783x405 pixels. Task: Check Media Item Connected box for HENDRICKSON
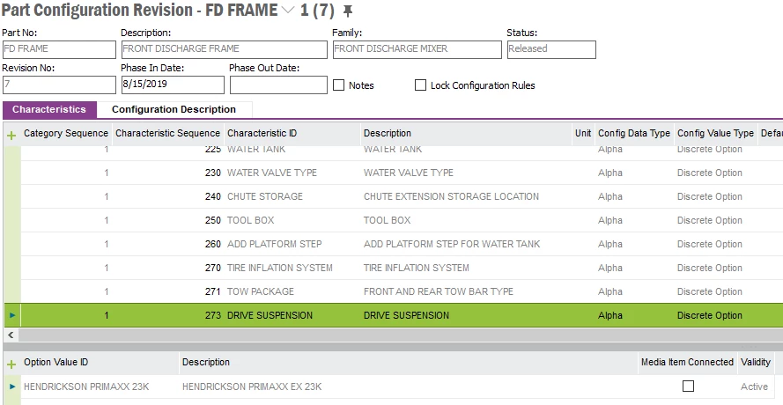click(688, 387)
